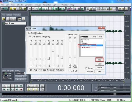Viewport: 132px width, 102px height.
Task: Click the open file folder icon in Files panel
Action: (x=4, y=19)
